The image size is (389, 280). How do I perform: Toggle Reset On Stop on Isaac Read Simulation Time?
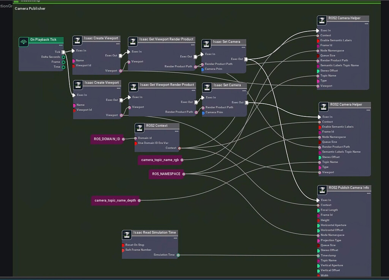coord(124,245)
